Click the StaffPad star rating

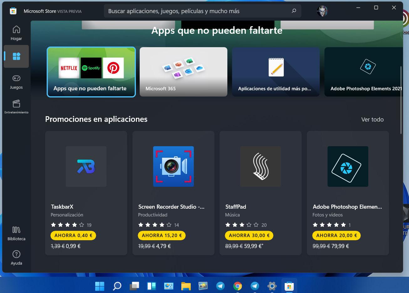pyautogui.click(x=242, y=225)
